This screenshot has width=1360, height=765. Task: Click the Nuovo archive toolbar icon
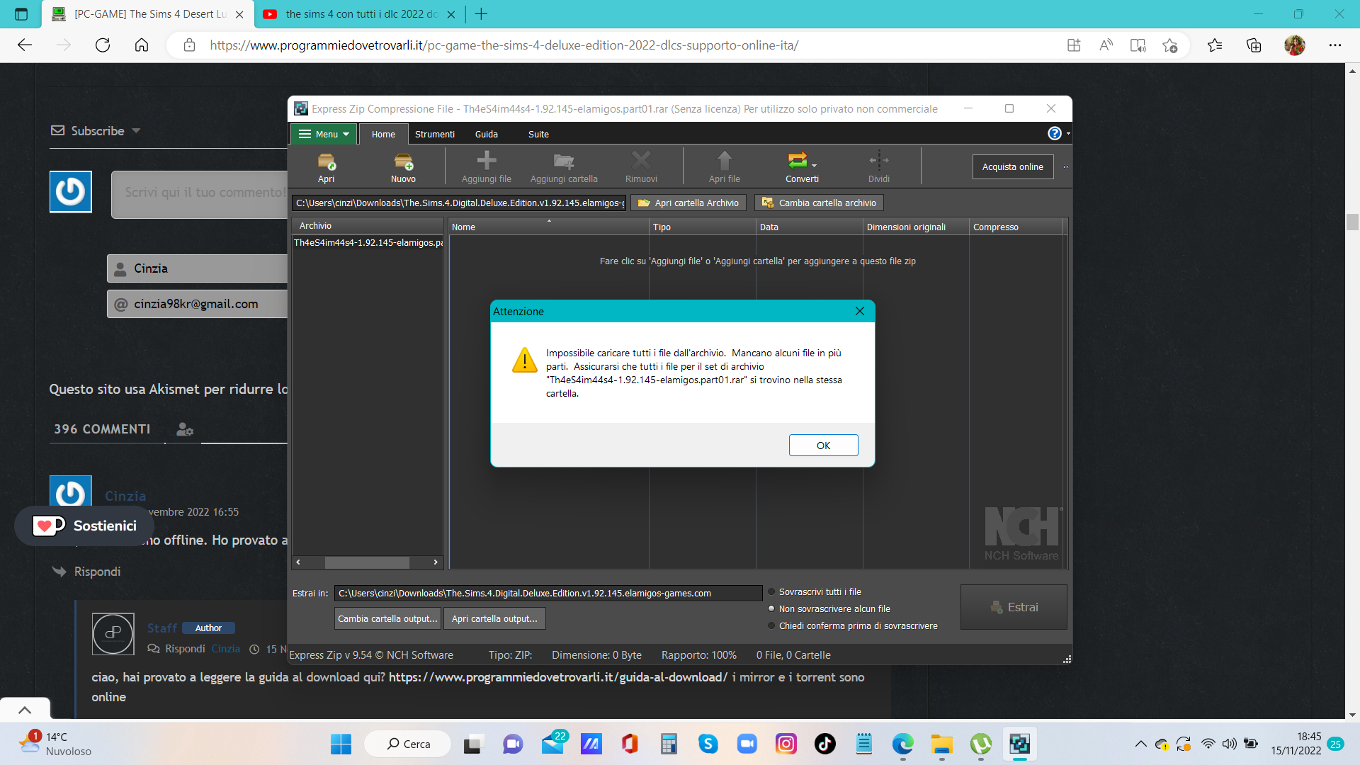click(x=403, y=167)
